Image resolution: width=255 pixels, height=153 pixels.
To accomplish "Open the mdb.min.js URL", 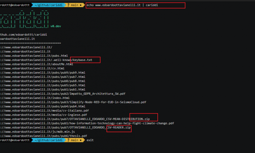I will tap(37, 132).
